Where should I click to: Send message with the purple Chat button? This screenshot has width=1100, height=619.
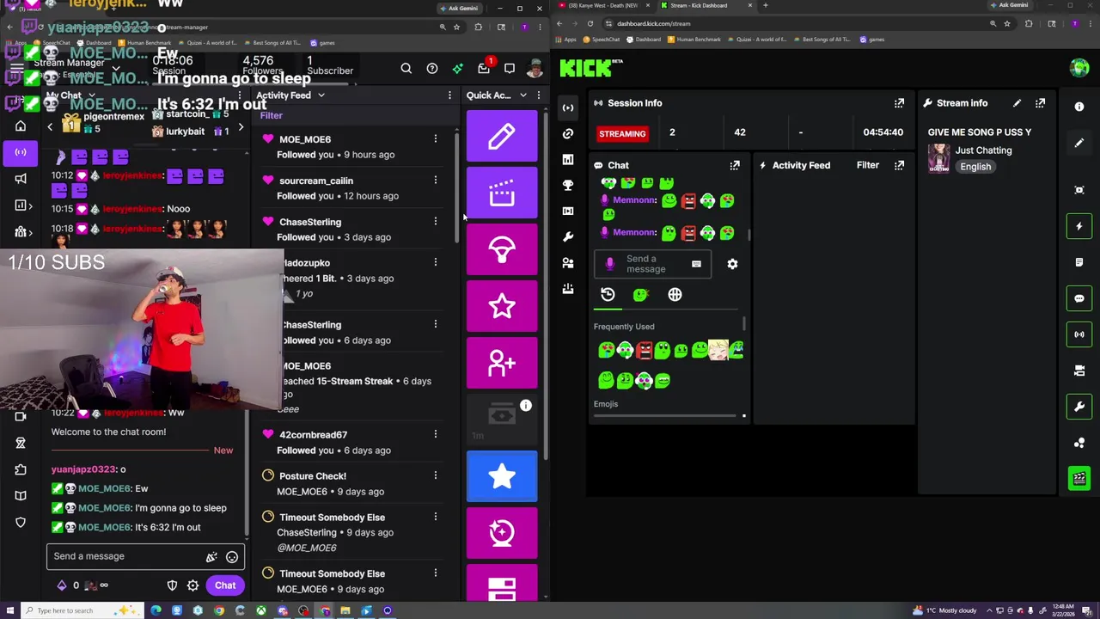225,585
